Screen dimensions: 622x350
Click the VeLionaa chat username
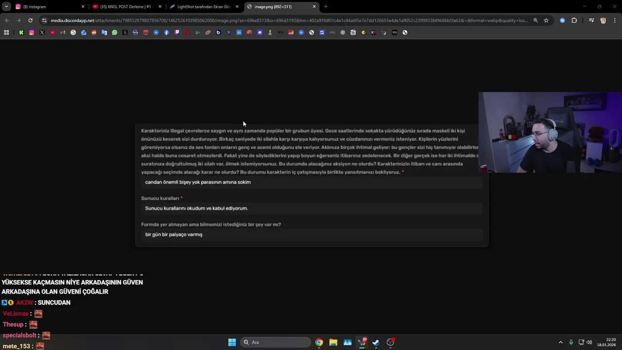16,314
